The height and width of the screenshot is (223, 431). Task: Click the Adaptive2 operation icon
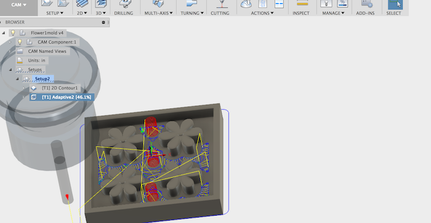click(x=33, y=97)
